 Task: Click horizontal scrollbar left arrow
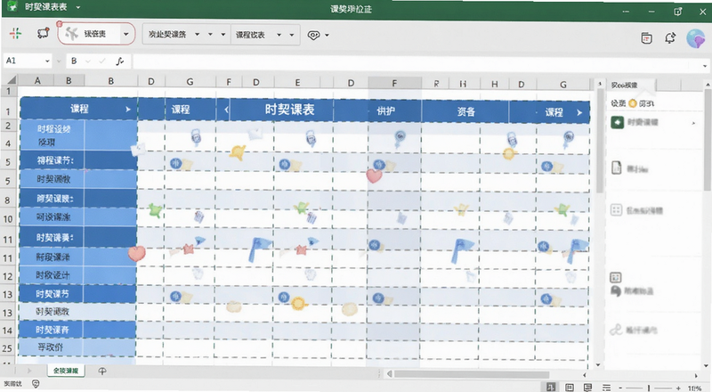[x=390, y=374]
